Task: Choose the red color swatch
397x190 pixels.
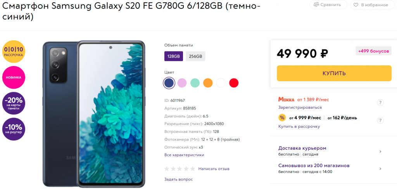Action: (x=234, y=83)
